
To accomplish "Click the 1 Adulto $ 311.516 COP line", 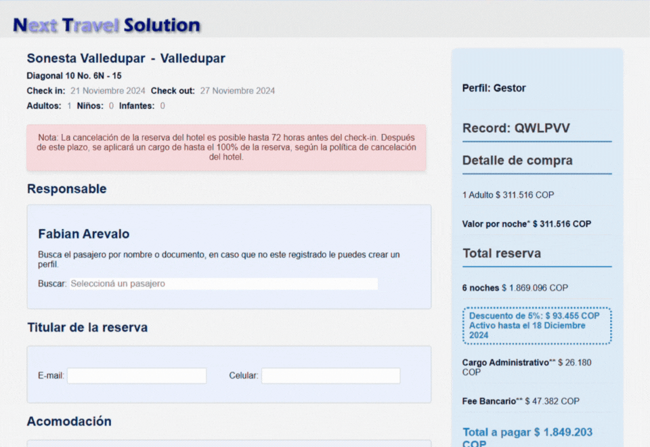I will (508, 195).
